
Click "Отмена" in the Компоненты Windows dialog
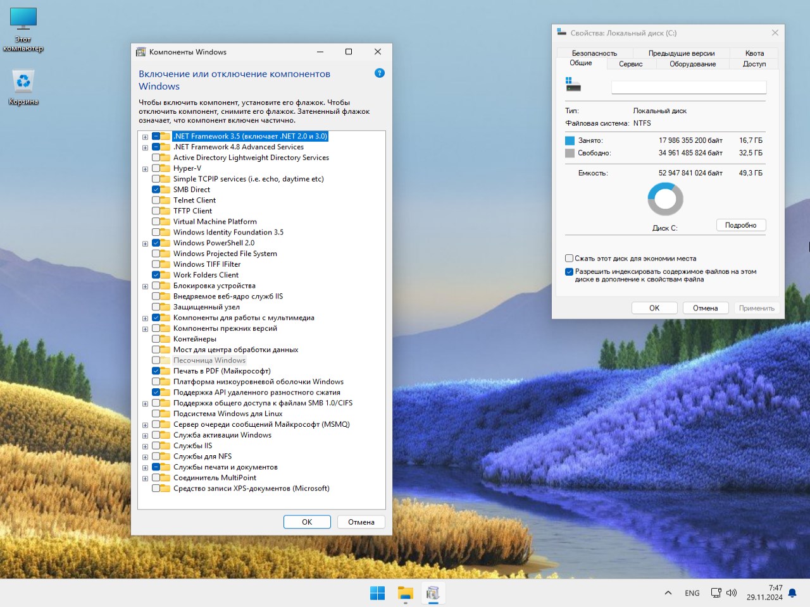[x=361, y=522]
